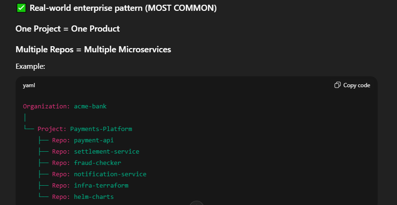The image size is (397, 205).
Task: Click the Project keyword in the tree
Action: pos(52,129)
